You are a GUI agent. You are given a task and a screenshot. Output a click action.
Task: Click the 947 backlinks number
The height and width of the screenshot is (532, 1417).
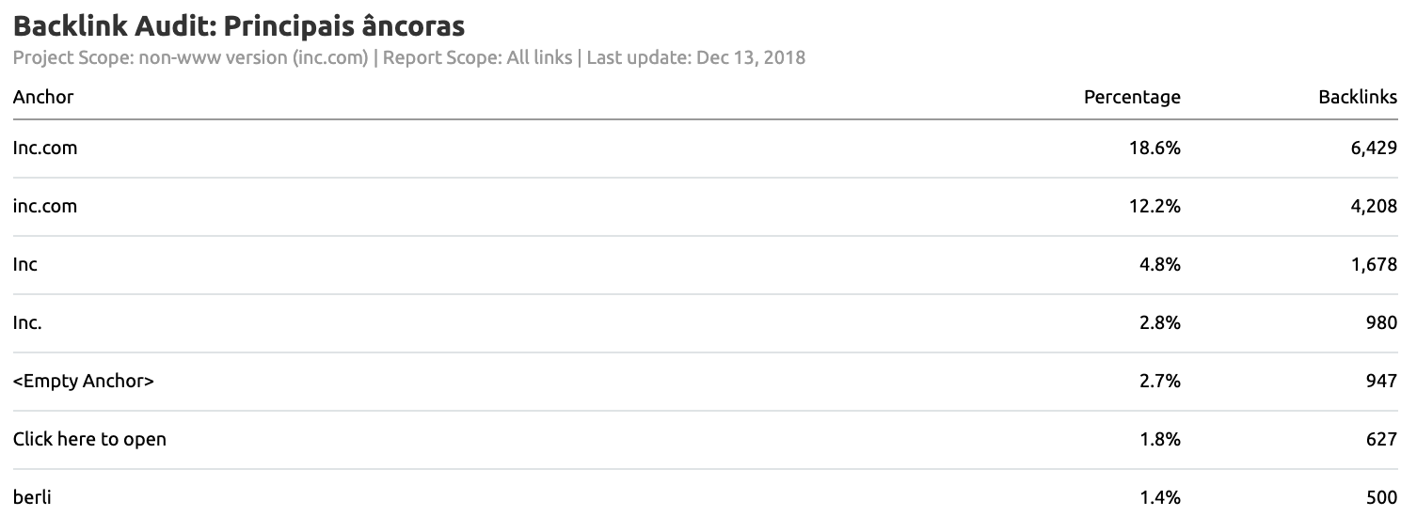pyautogui.click(x=1381, y=381)
